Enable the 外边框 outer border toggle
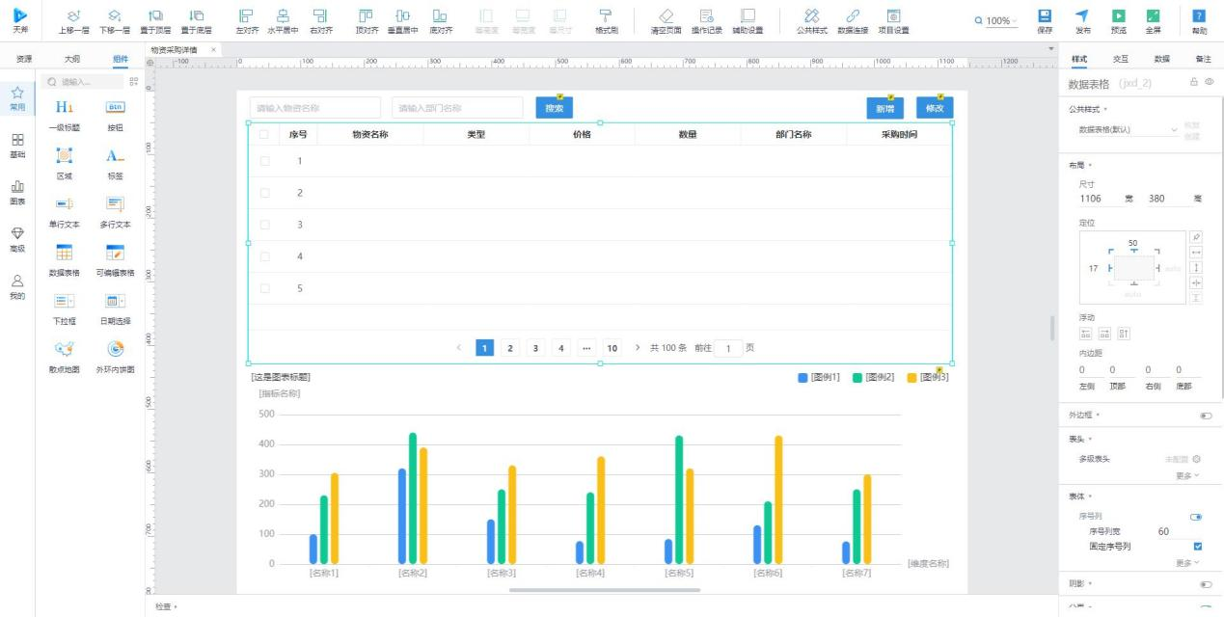 pyautogui.click(x=1205, y=416)
